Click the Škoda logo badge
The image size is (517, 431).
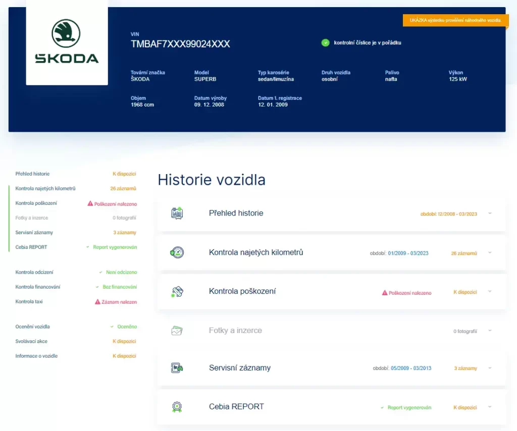click(x=67, y=42)
